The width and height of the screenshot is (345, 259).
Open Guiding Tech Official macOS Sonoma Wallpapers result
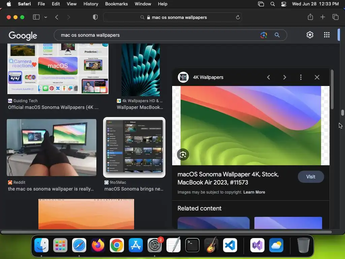coord(53,107)
